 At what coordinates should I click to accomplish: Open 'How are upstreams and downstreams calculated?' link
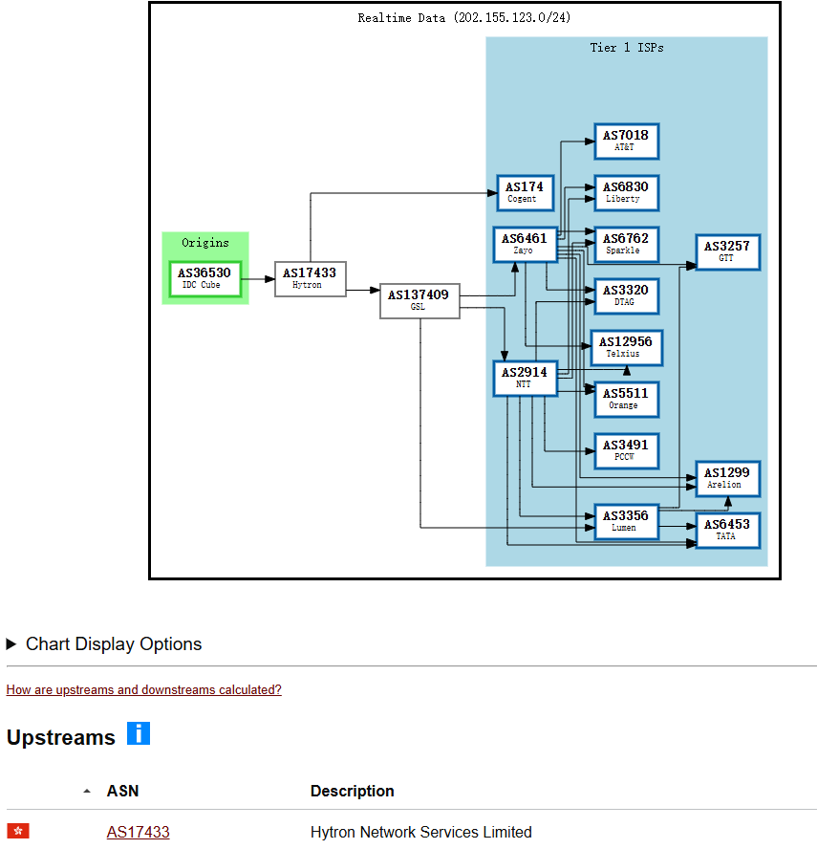pyautogui.click(x=144, y=690)
